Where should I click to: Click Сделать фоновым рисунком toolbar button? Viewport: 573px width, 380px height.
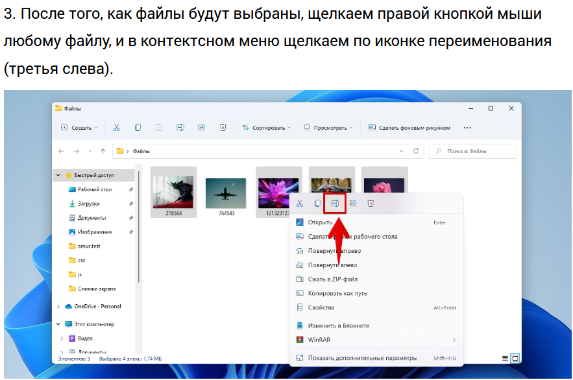coord(409,127)
